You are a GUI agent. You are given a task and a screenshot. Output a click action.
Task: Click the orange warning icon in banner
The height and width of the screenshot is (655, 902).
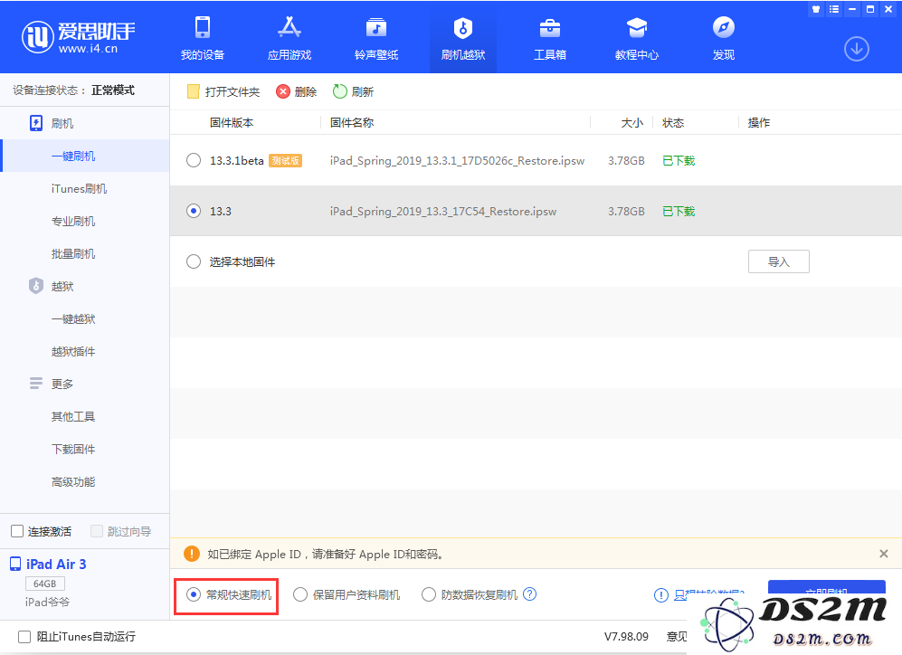192,554
